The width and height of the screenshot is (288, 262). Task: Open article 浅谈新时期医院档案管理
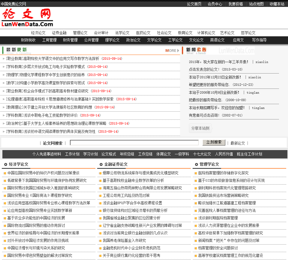click(218, 218)
